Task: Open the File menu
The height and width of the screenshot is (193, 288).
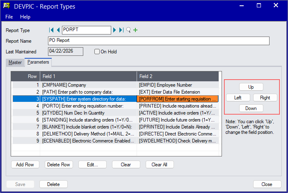Action: pyautogui.click(x=9, y=17)
